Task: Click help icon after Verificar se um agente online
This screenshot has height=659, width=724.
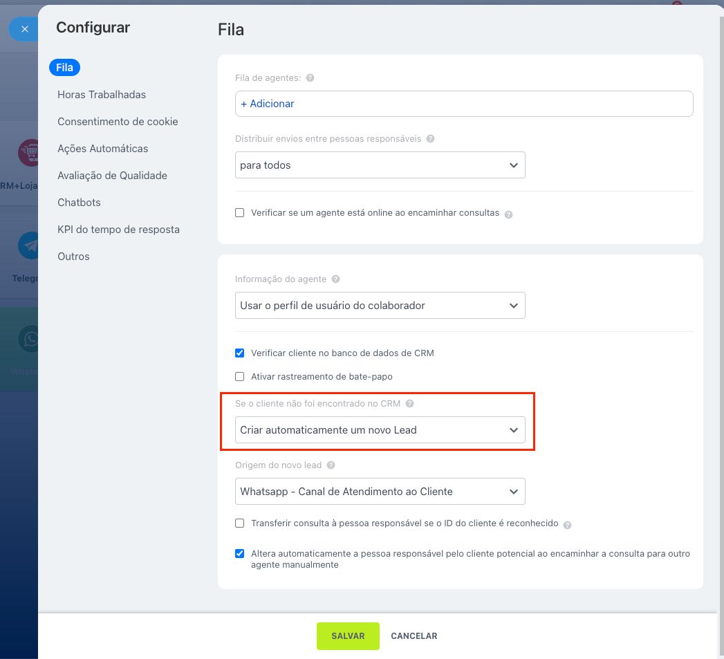Action: coord(508,214)
